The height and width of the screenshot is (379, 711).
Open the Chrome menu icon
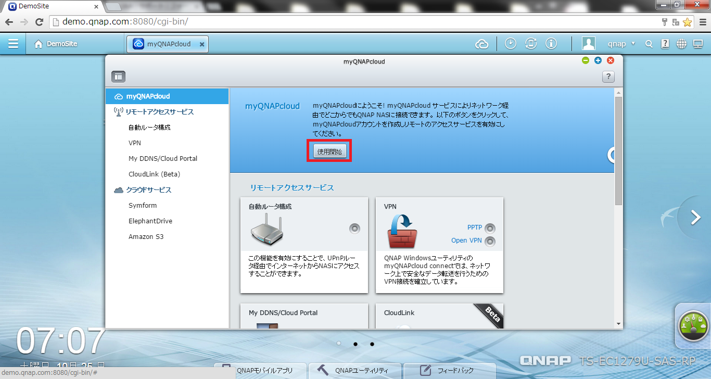(x=703, y=22)
